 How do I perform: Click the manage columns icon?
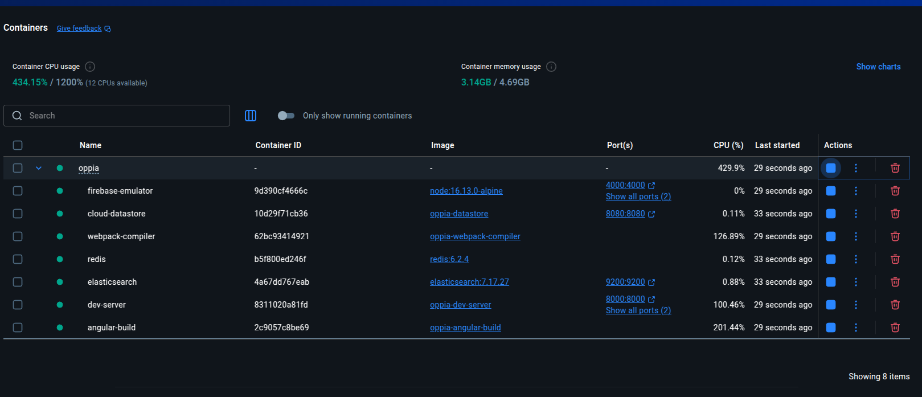pos(251,116)
